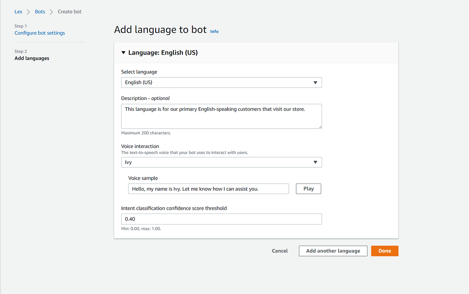
Task: Click the Voice interaction dropdown arrow
Action: [x=315, y=162]
